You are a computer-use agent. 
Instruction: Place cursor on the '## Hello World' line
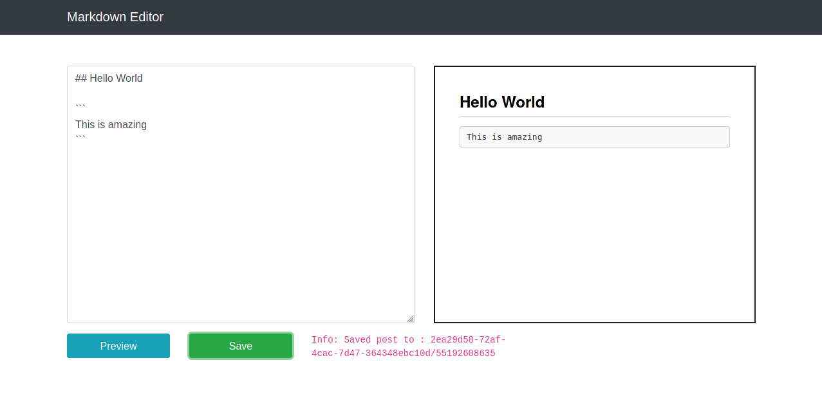(x=109, y=78)
